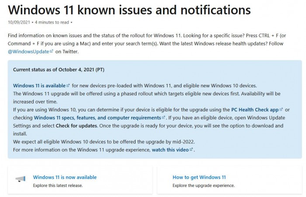Click external-link icon after 'watch this video'
This screenshot has height=197, width=306.
191,150
